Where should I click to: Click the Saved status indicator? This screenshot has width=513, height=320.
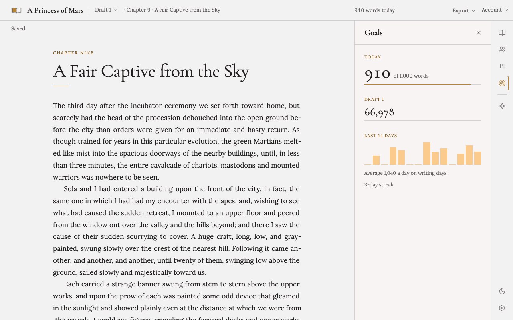click(18, 29)
